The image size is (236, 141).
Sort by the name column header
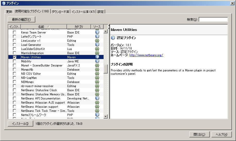click(44, 27)
